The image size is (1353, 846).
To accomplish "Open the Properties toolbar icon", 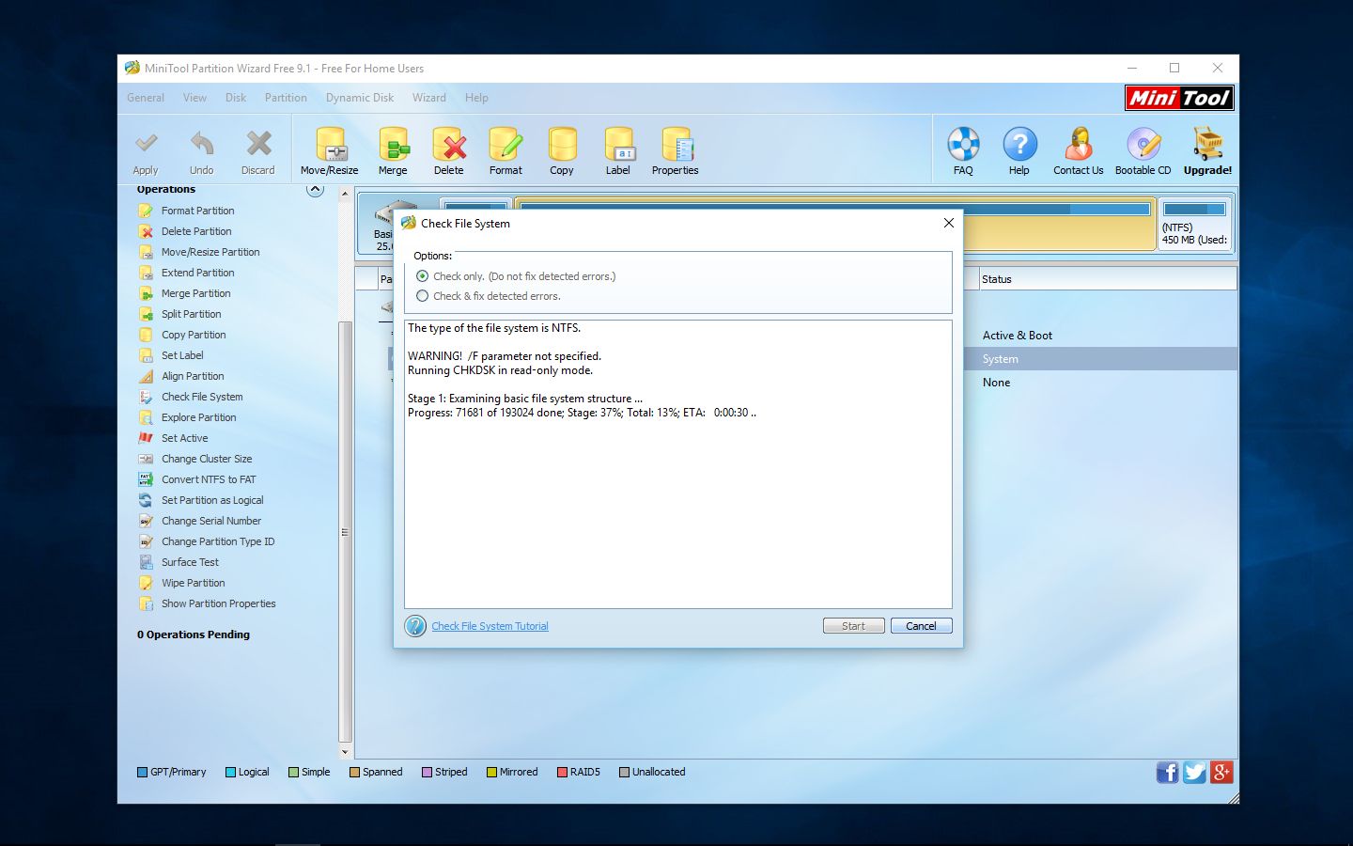I will (676, 145).
